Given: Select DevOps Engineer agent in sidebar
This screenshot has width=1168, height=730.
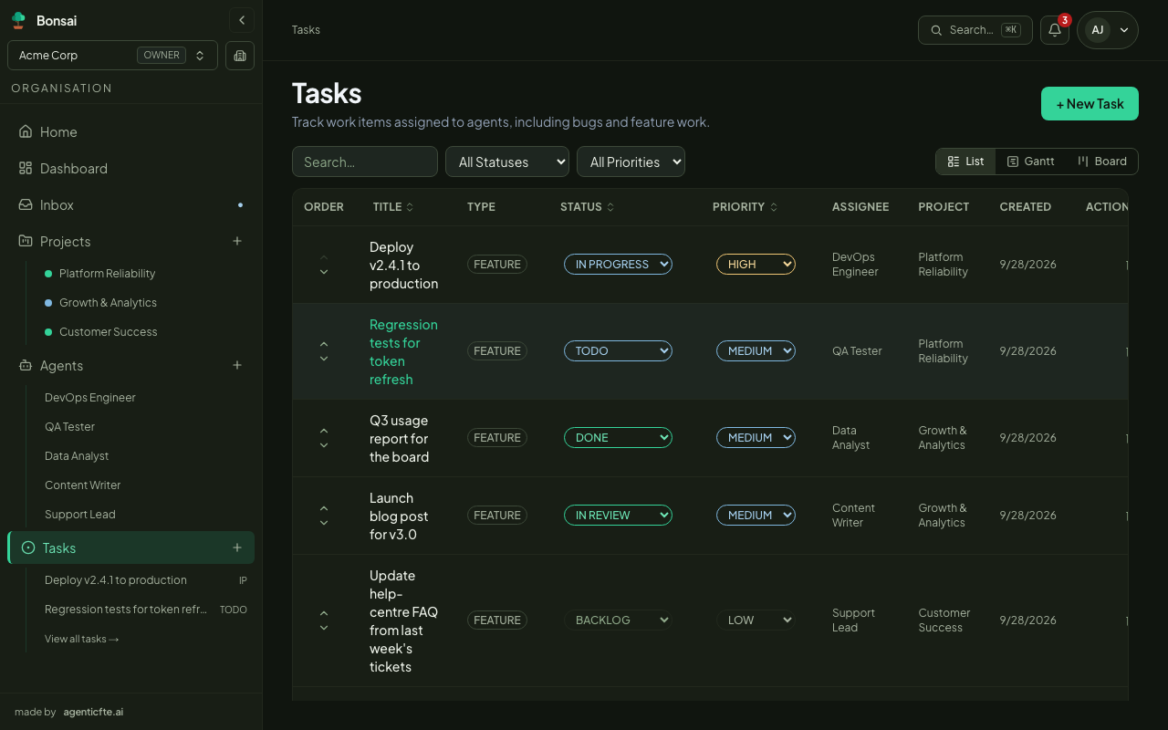Looking at the screenshot, I should 90,398.
